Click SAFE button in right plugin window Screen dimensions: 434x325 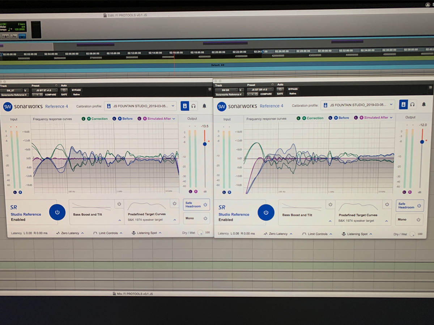point(280,94)
